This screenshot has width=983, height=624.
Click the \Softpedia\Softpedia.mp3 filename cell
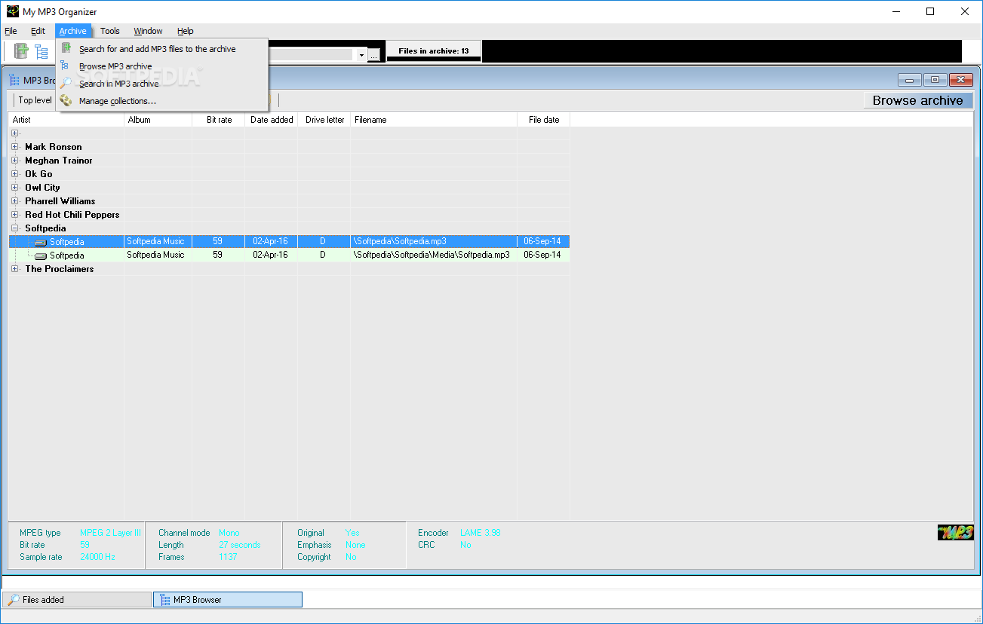point(434,242)
